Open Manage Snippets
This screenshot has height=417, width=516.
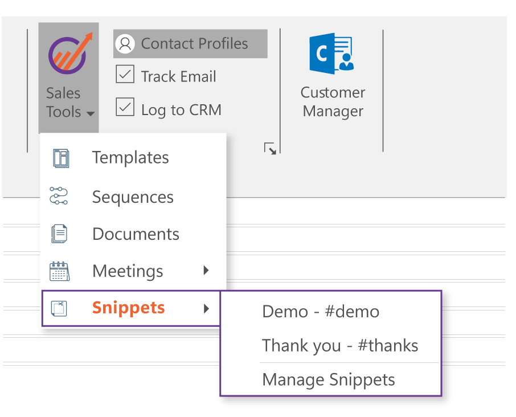click(x=329, y=380)
